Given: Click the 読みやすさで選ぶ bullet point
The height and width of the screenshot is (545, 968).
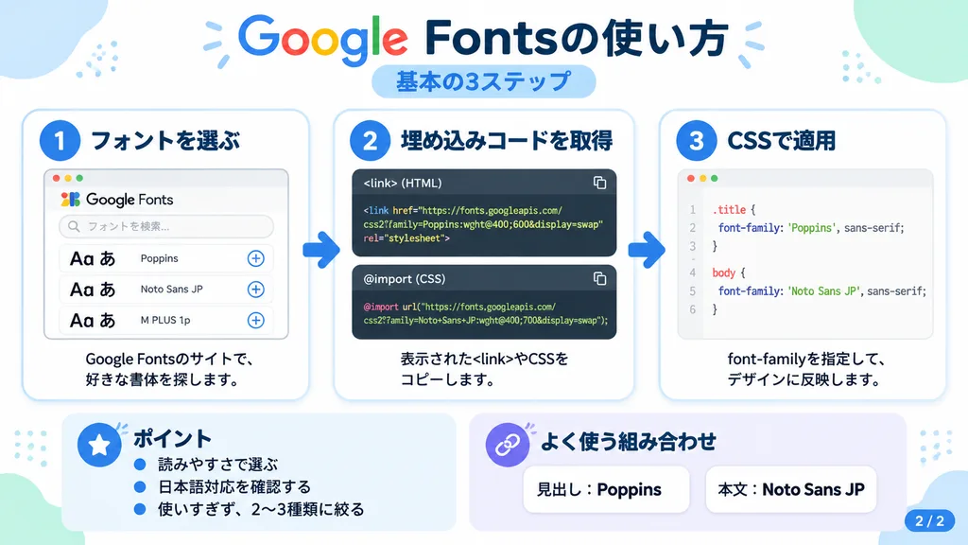Looking at the screenshot, I should (217, 464).
